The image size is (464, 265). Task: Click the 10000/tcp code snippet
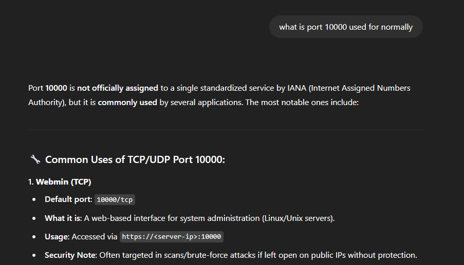tap(115, 200)
